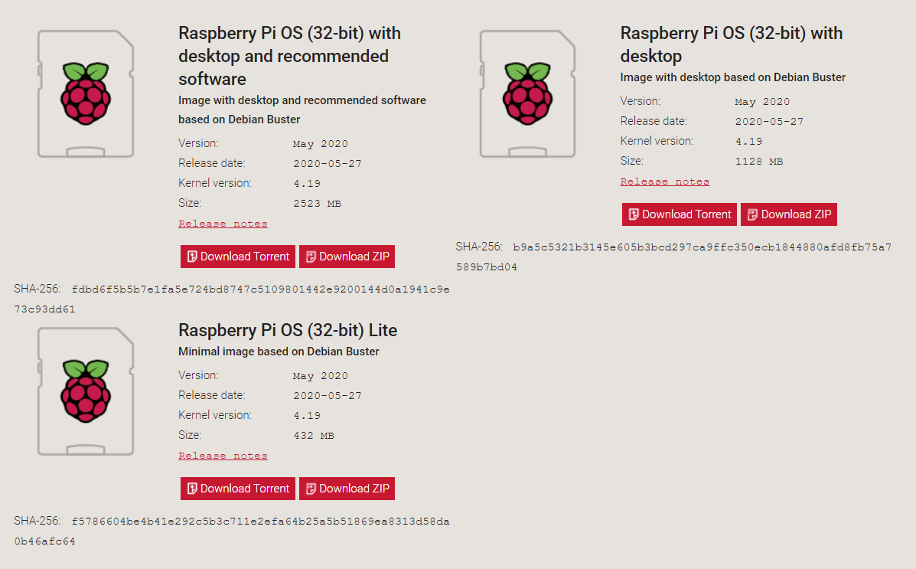Download Torrent for Raspberry Pi OS Lite

click(x=238, y=489)
